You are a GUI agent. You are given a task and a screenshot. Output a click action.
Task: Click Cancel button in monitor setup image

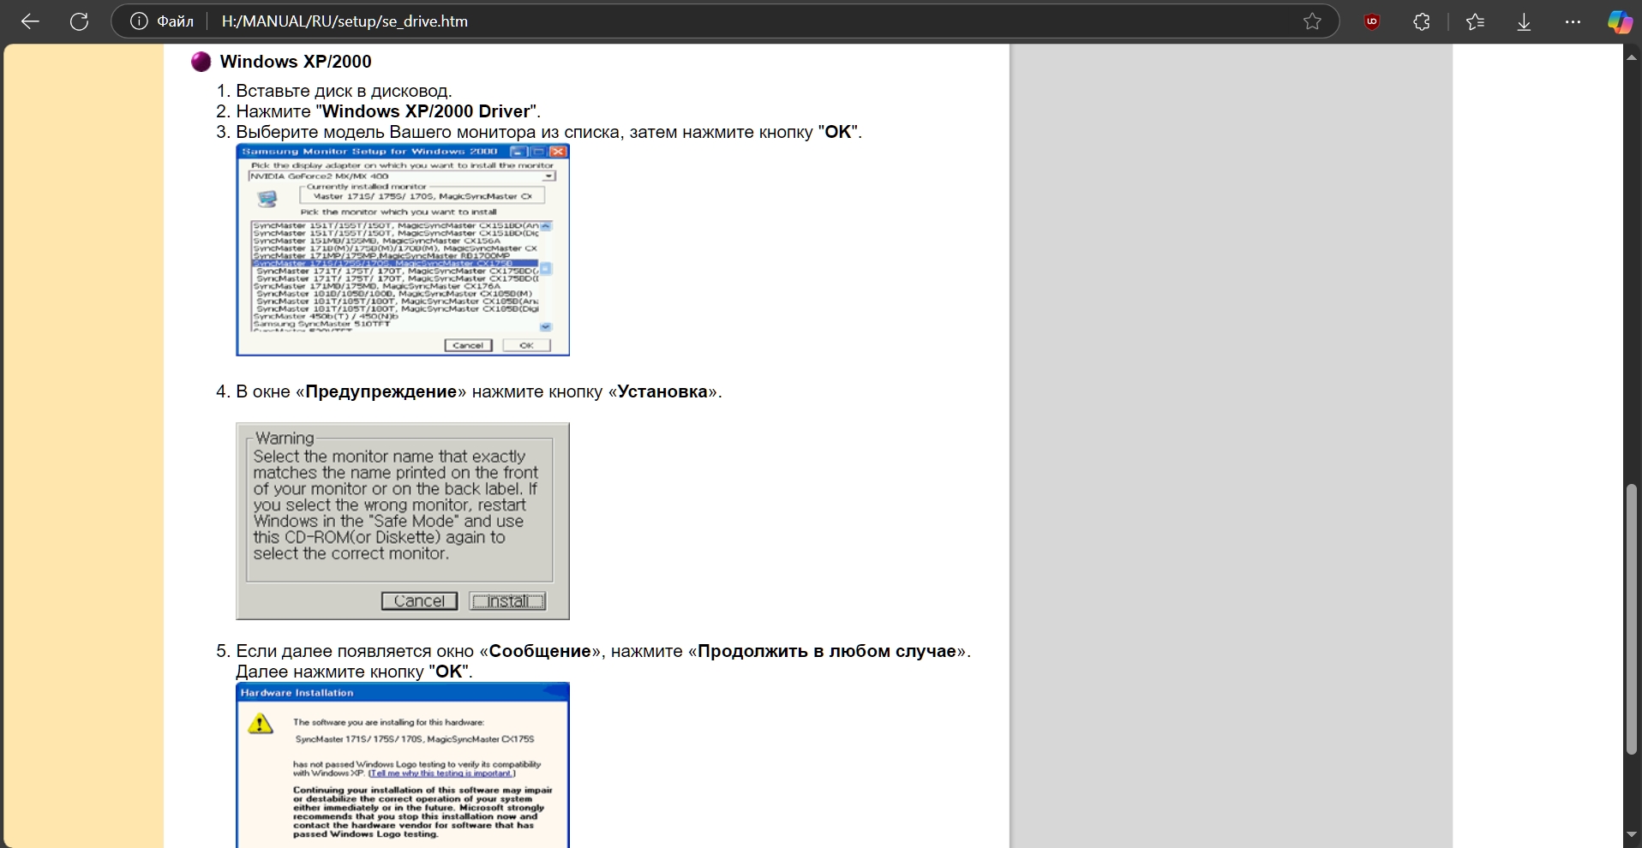pyautogui.click(x=468, y=345)
